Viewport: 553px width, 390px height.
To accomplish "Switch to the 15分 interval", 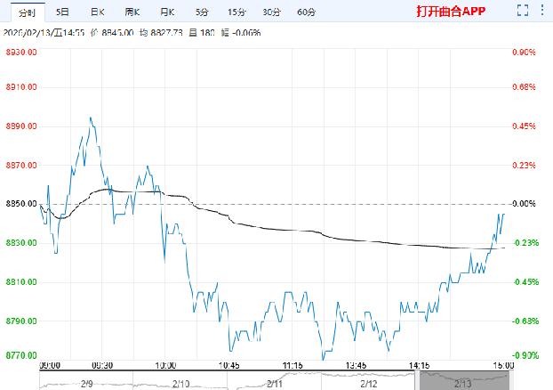I will (236, 12).
